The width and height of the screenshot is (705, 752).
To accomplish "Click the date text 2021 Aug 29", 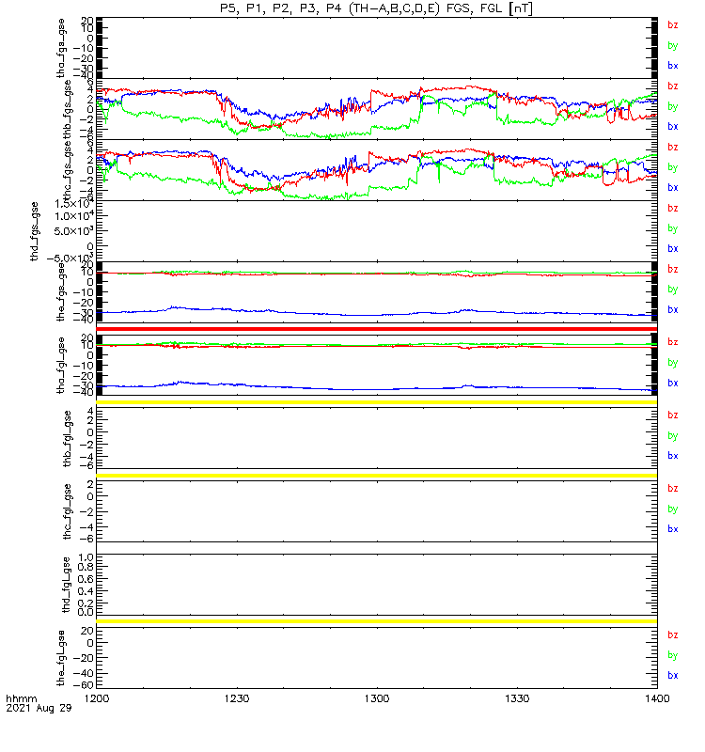I will tap(39, 708).
